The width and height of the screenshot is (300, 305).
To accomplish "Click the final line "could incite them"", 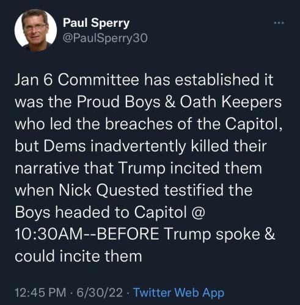I will pyautogui.click(x=78, y=256).
